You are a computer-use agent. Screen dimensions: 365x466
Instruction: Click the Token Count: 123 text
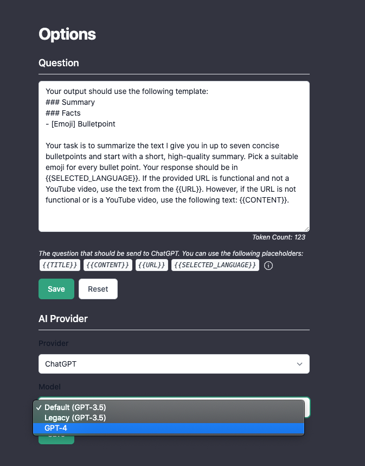click(x=279, y=237)
